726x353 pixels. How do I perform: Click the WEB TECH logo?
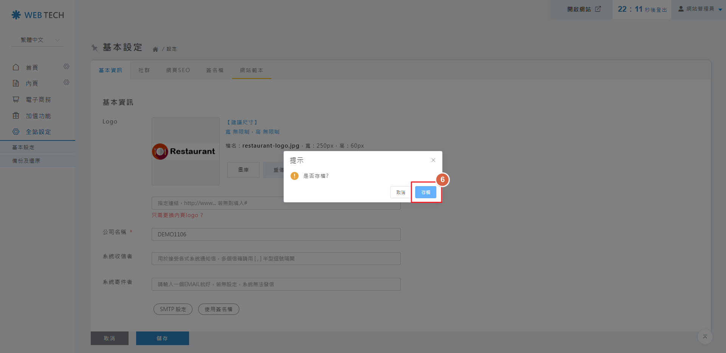38,15
